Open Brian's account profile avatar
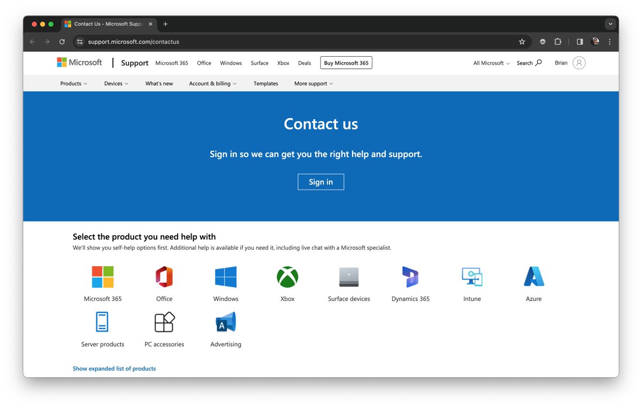This screenshot has height=408, width=642. point(579,63)
